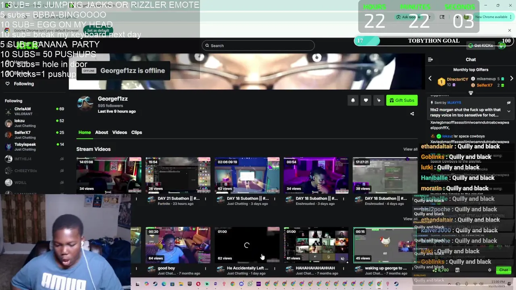Open the Epic Games icon in the taskbar
This screenshot has height=290, width=516.
189,284
